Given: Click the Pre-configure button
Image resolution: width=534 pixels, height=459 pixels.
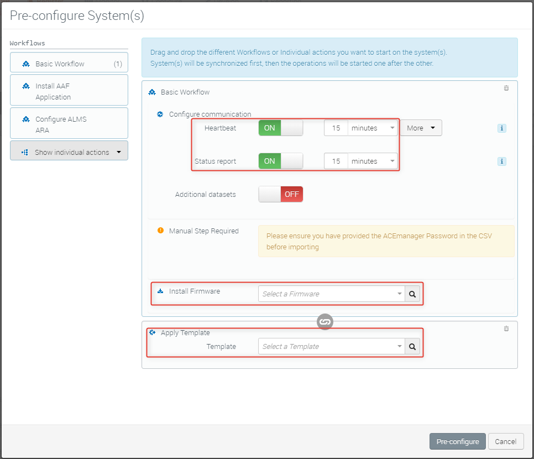Looking at the screenshot, I should pos(457,442).
